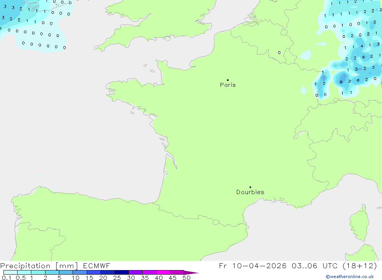Viewport: 382px width, 280px height.
Task: Click the 40–45 mm magenta legend swatch
Action: coord(163,272)
